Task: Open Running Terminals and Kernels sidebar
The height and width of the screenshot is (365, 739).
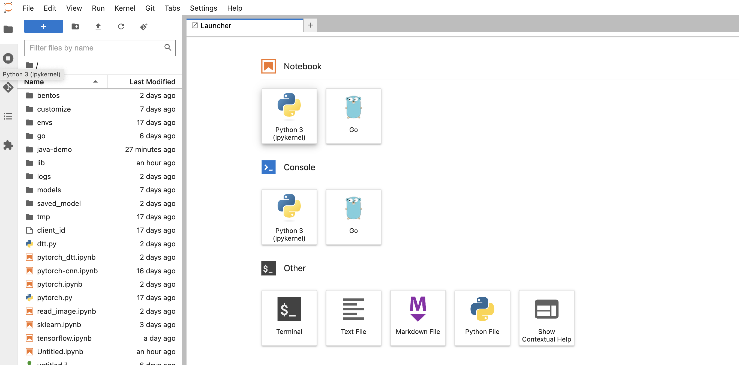Action: [8, 58]
